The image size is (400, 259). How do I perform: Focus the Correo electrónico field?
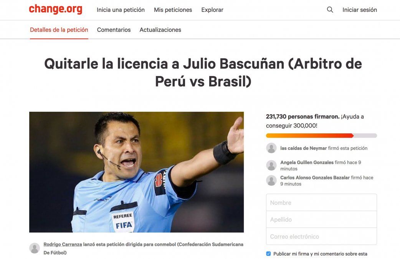pyautogui.click(x=321, y=237)
